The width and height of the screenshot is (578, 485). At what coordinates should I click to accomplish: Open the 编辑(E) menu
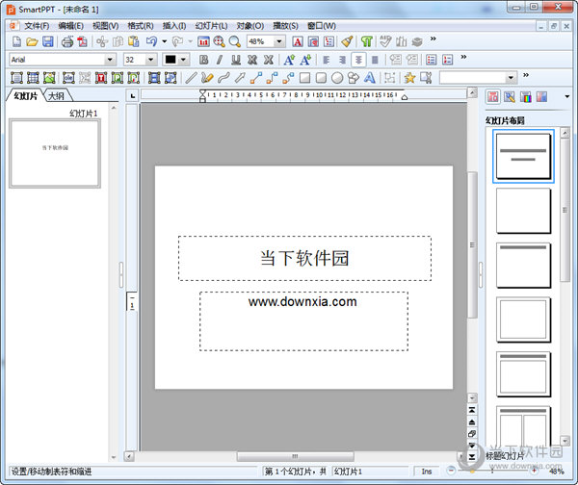coord(70,26)
